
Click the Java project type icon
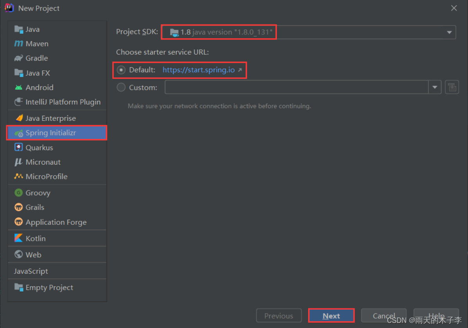click(x=18, y=29)
